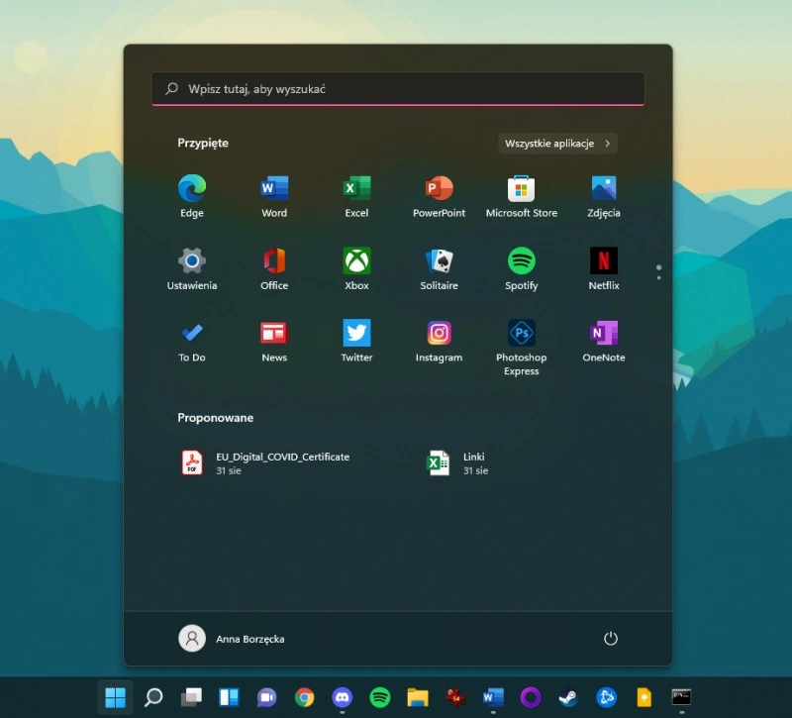Open the power options menu

(x=611, y=639)
